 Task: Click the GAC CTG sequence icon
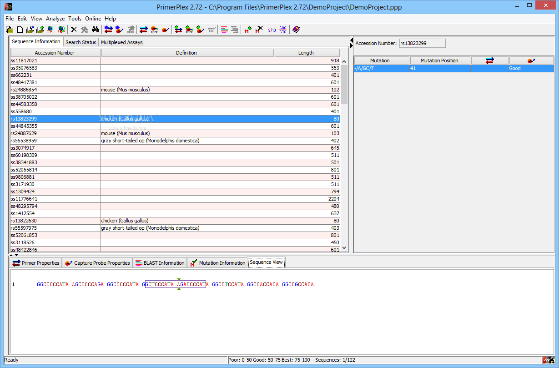283,30
